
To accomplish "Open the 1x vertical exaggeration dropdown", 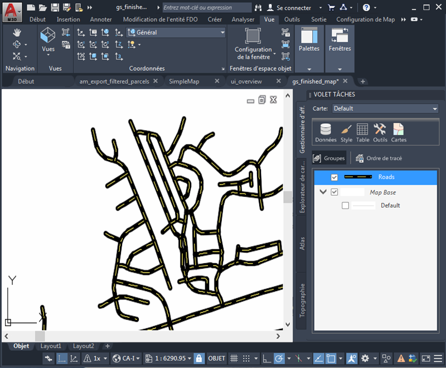I will pyautogui.click(x=95, y=359).
